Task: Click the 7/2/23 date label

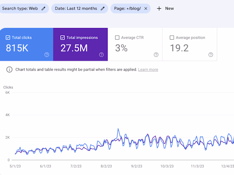Action: click(x=76, y=166)
